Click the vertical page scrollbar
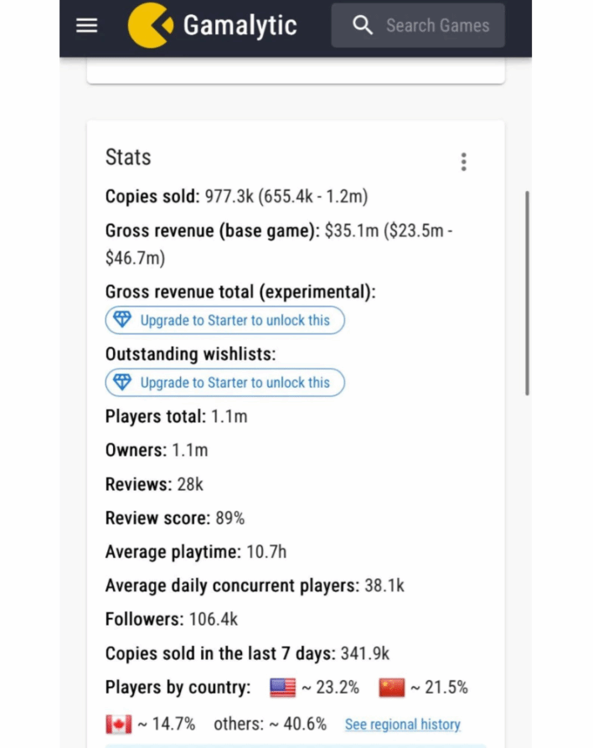Image resolution: width=593 pixels, height=748 pixels. tap(527, 293)
